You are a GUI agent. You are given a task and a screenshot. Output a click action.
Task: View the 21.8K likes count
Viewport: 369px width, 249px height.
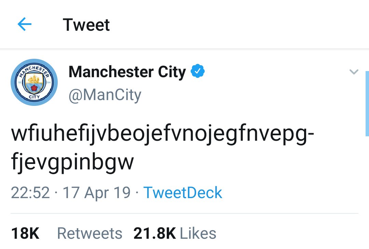coord(154,234)
